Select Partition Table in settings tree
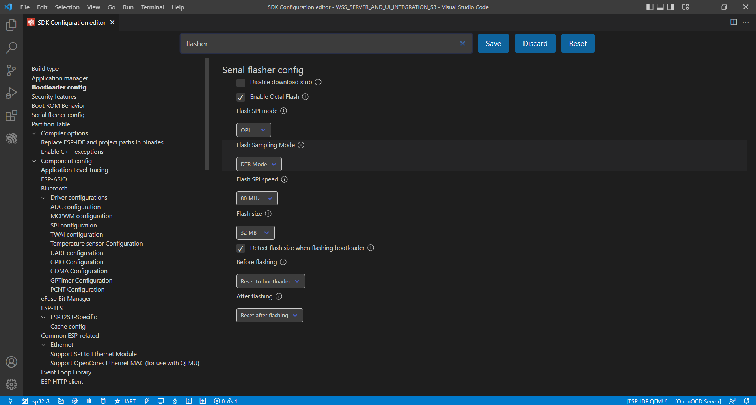 click(51, 124)
